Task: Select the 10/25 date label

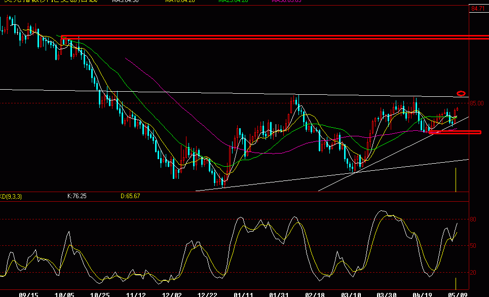Action: pos(100,294)
